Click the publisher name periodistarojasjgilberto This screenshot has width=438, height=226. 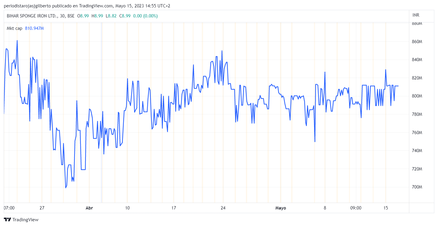pyautogui.click(x=28, y=6)
